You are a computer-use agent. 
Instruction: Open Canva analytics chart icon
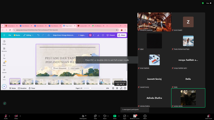(98, 35)
